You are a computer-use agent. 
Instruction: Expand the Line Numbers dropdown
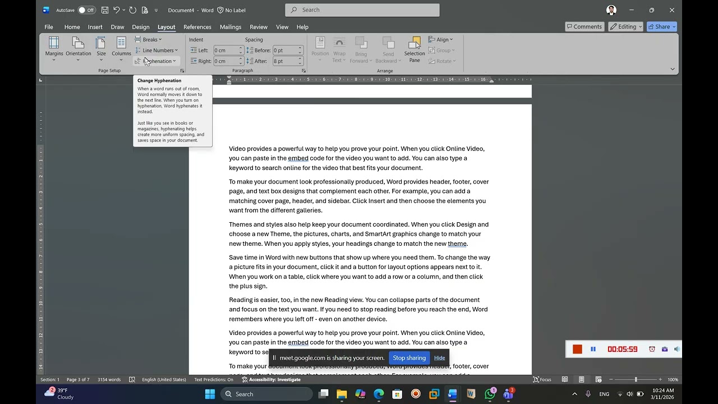point(157,50)
